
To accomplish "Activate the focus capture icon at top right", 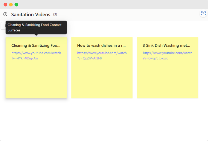I will tap(203, 13).
